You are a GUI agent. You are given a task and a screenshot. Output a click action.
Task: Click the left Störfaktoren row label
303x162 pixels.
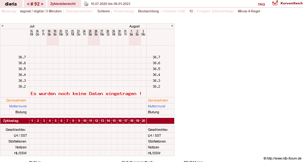point(17,141)
